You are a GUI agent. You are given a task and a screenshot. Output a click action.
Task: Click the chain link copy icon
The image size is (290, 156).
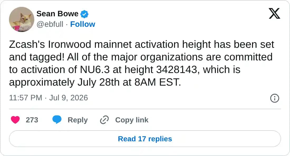click(x=104, y=120)
